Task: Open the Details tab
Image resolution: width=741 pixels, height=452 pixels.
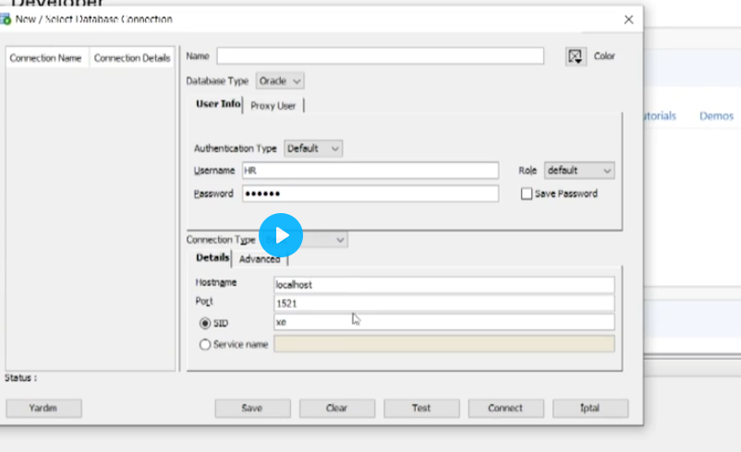Action: point(213,257)
